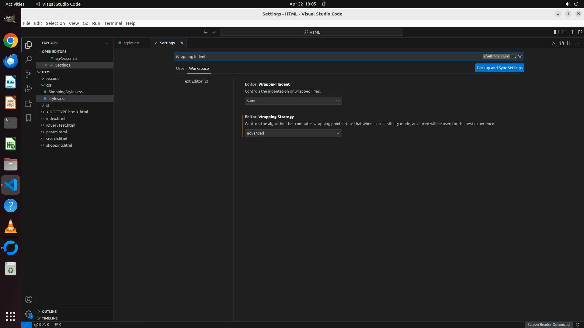Open the Source Control view

pyautogui.click(x=29, y=74)
